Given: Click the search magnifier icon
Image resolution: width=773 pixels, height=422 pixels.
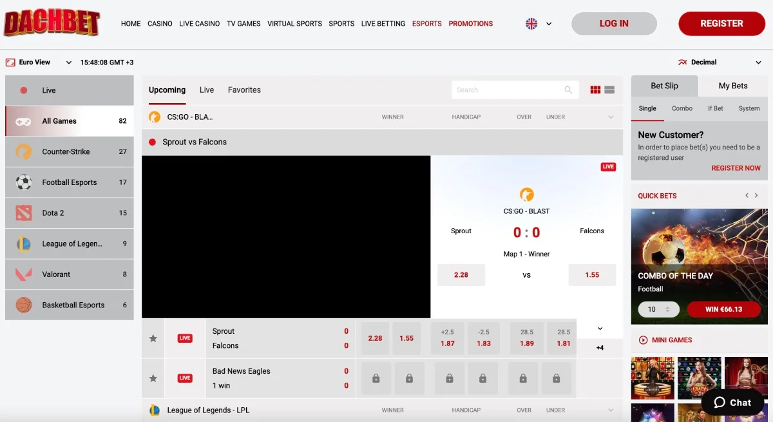Looking at the screenshot, I should click(568, 90).
